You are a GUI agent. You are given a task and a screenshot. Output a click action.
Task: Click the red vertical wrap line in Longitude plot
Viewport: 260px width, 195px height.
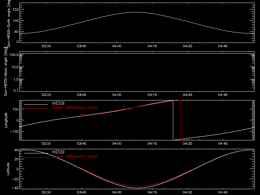click(x=181, y=120)
